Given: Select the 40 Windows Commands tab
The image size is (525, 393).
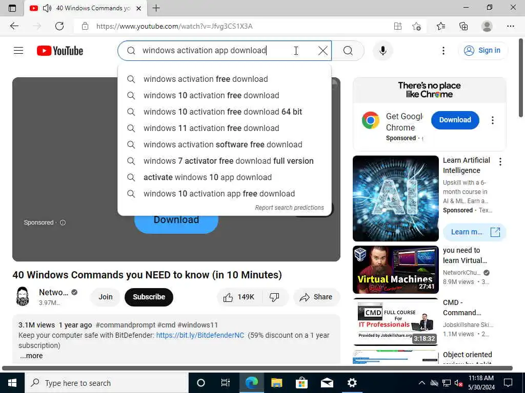Looking at the screenshot, I should (x=86, y=8).
